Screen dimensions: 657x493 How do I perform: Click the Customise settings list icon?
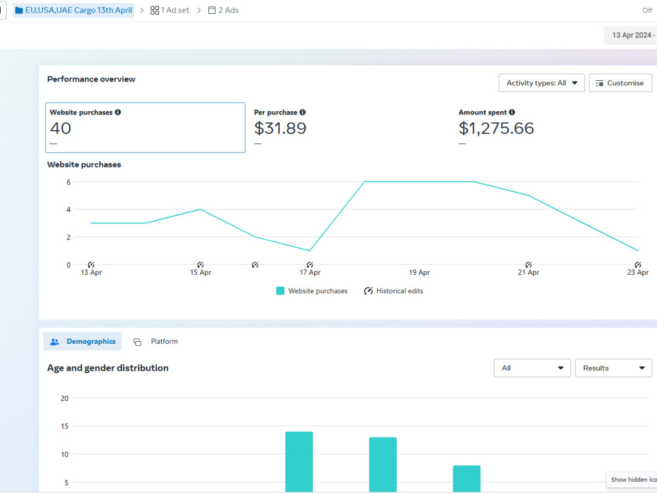coord(599,83)
